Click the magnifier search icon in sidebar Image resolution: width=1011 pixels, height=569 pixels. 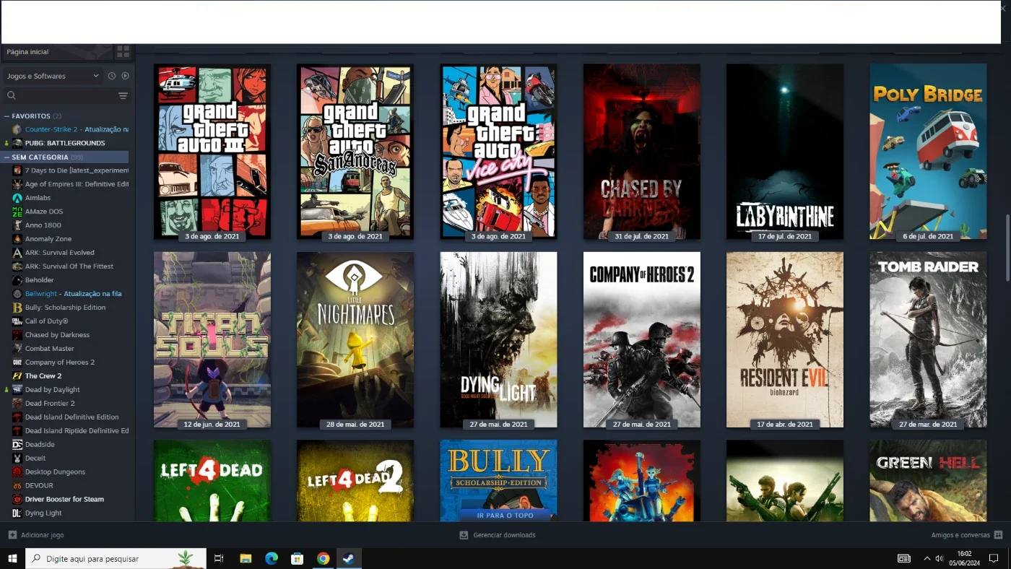click(12, 95)
